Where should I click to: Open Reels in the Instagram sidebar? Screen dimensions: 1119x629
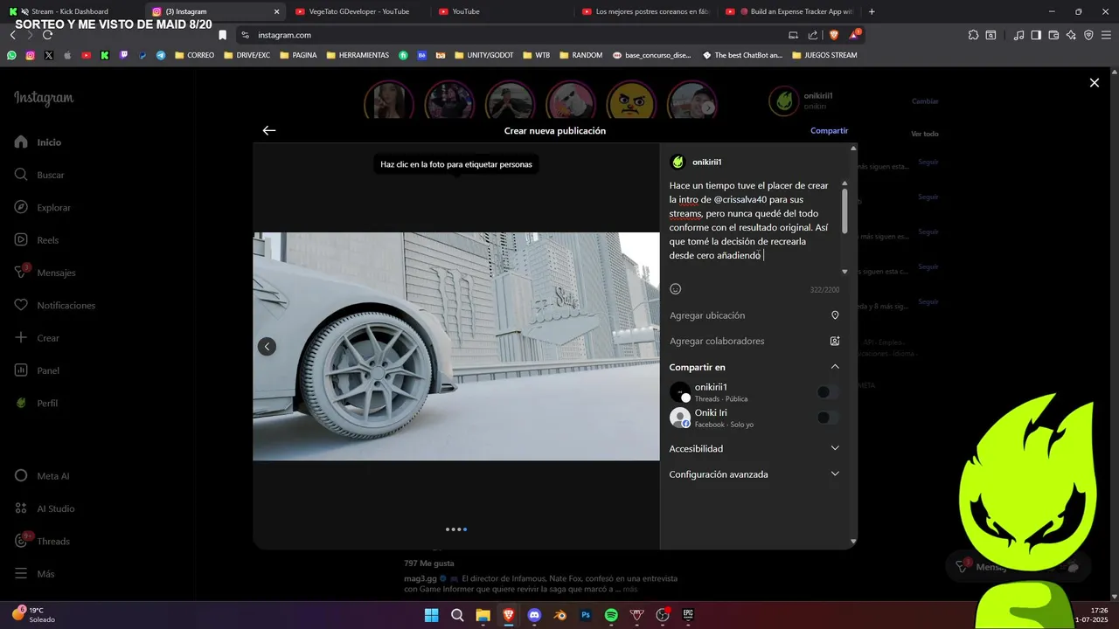[38, 240]
